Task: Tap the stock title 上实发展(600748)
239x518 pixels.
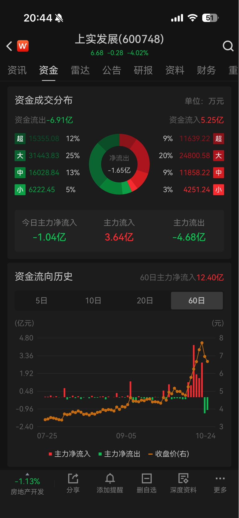Action: coord(119,39)
